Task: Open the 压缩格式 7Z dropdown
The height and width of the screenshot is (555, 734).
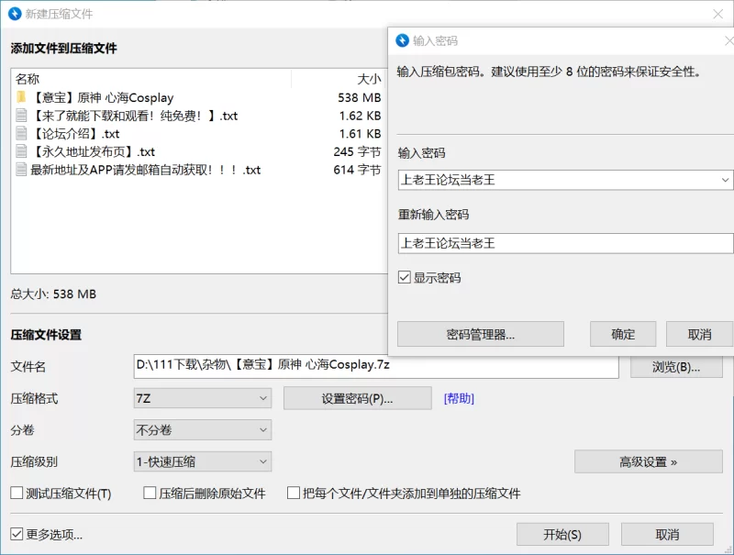Action: (202, 398)
